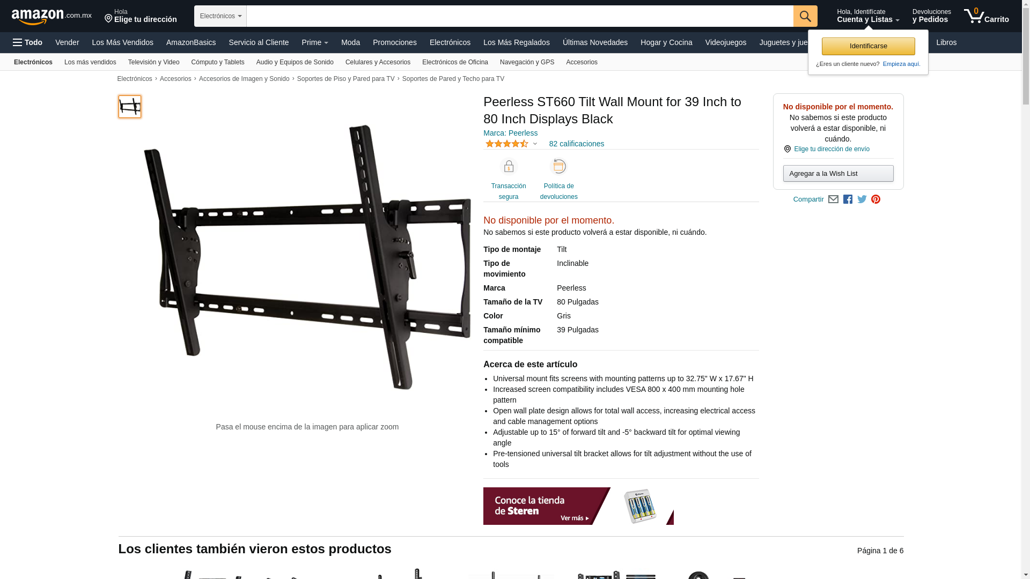Screen dimensions: 1030x579
Task: Open the Cuenta y Listas dropdown
Action: (x=868, y=16)
